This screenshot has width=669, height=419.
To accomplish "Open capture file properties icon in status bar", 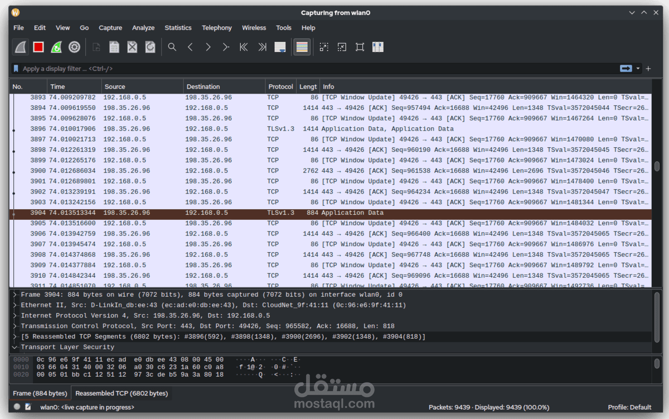I will (x=28, y=407).
